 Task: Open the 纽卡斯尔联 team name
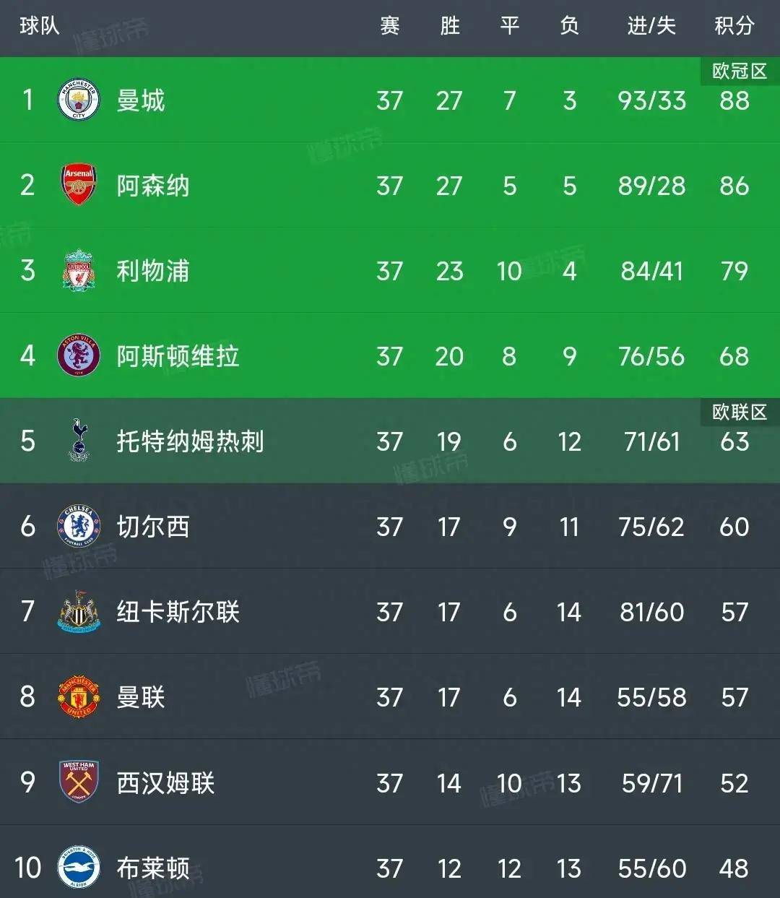178,612
